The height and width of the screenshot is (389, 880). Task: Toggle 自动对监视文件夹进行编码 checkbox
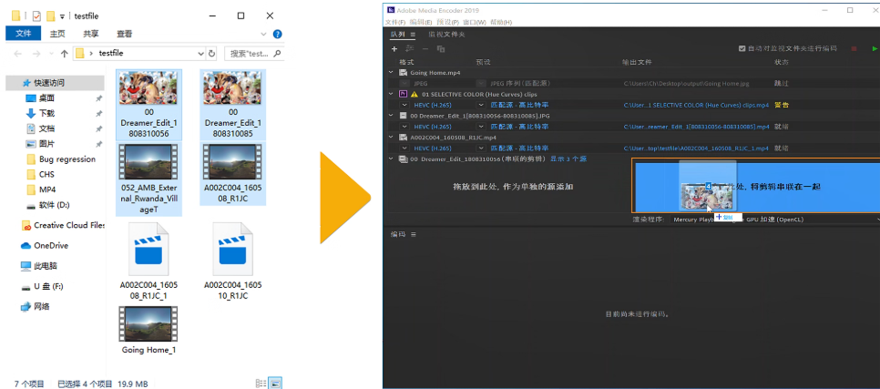pos(742,49)
